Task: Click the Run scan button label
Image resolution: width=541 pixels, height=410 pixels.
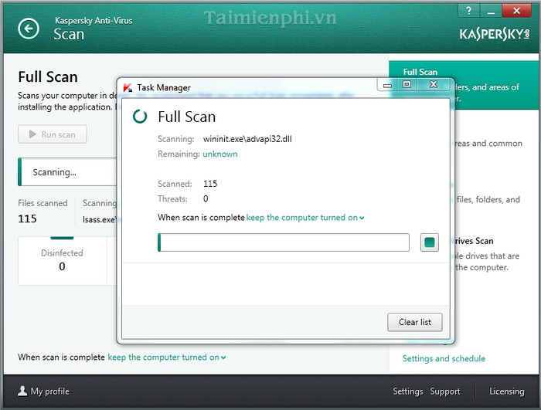Action: (58, 134)
